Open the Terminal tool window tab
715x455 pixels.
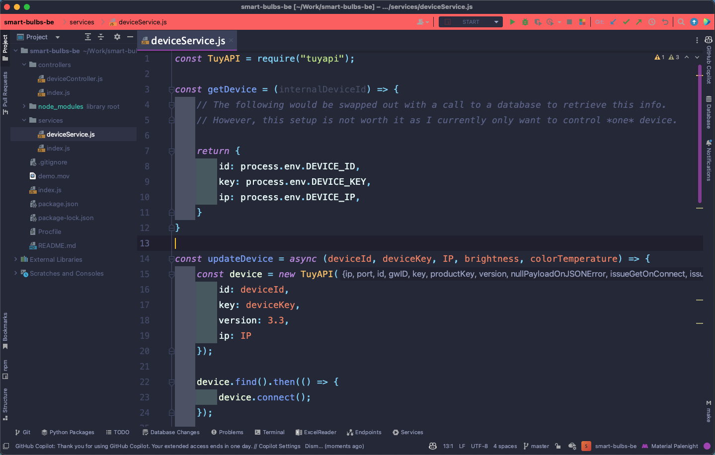pos(269,432)
